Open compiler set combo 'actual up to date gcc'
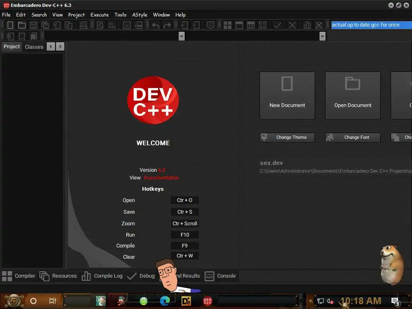The image size is (412, 309). point(371,25)
